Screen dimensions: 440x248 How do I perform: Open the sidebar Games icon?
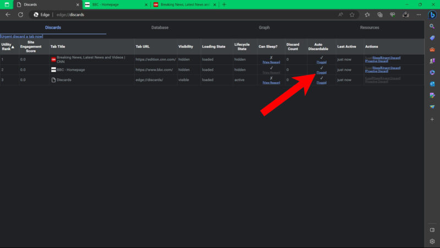point(432,61)
